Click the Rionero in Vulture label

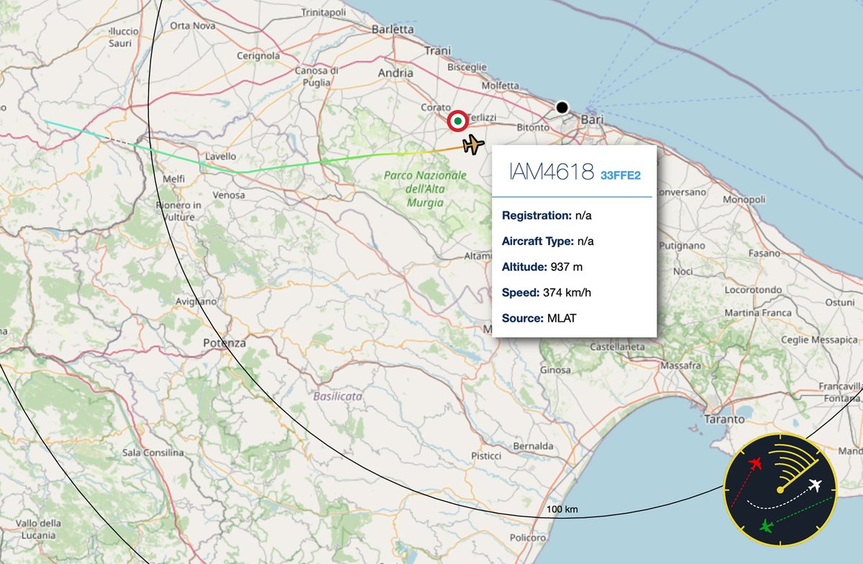[179, 210]
